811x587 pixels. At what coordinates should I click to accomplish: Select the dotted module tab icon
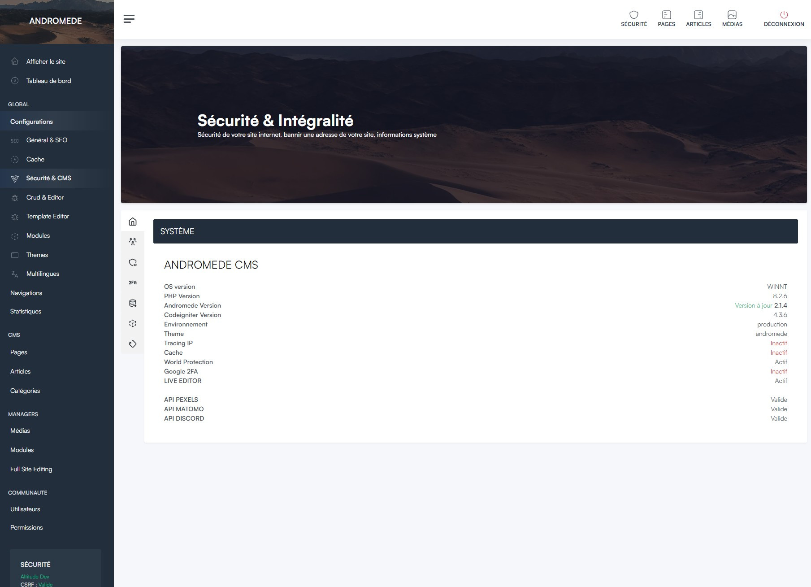click(x=133, y=323)
